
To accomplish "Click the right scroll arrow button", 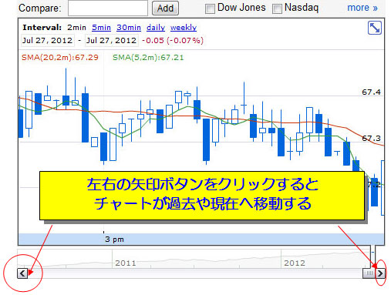I will 380,273.
